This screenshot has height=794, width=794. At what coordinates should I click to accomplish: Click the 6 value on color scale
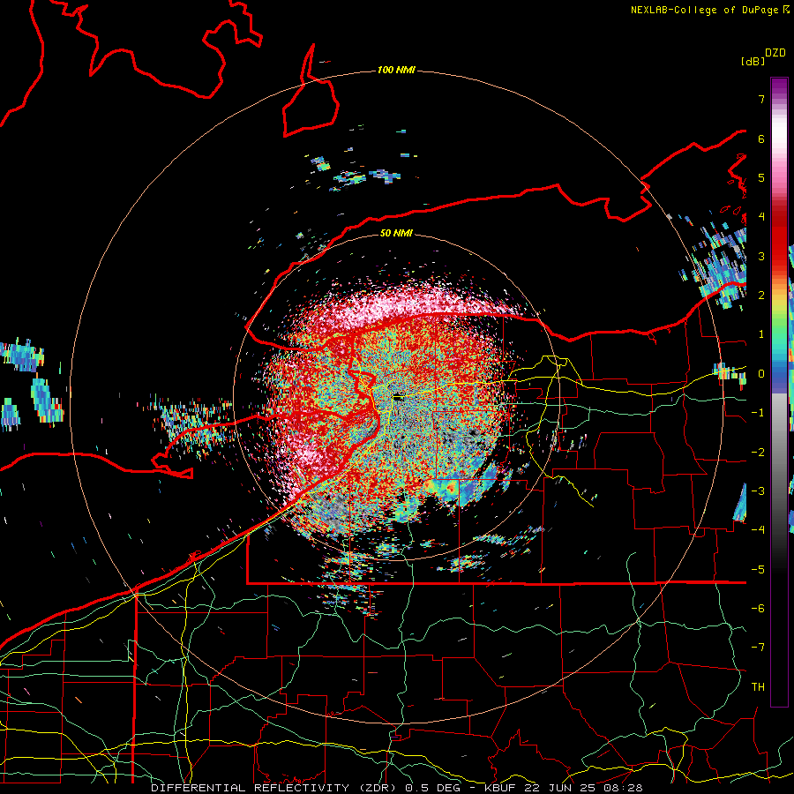click(x=761, y=139)
